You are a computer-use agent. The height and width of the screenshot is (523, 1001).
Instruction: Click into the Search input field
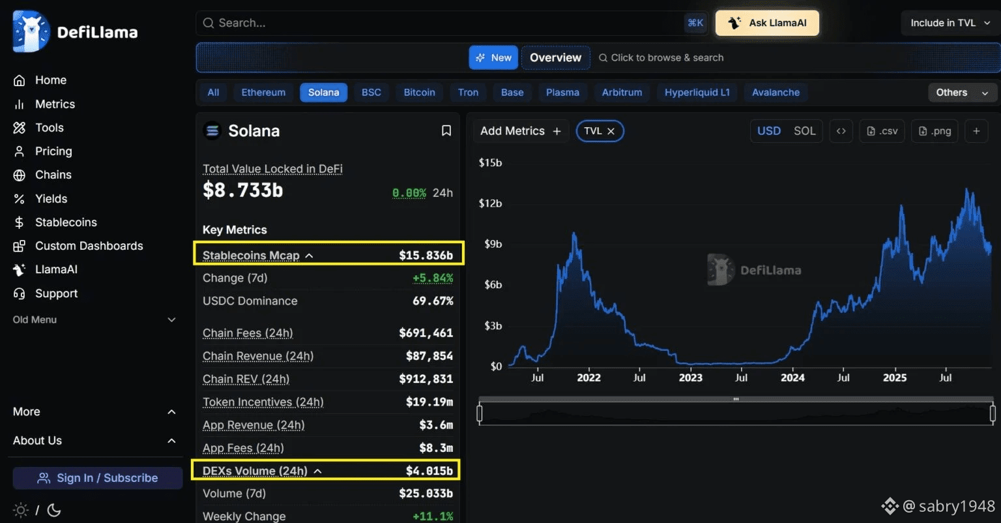[x=443, y=23]
